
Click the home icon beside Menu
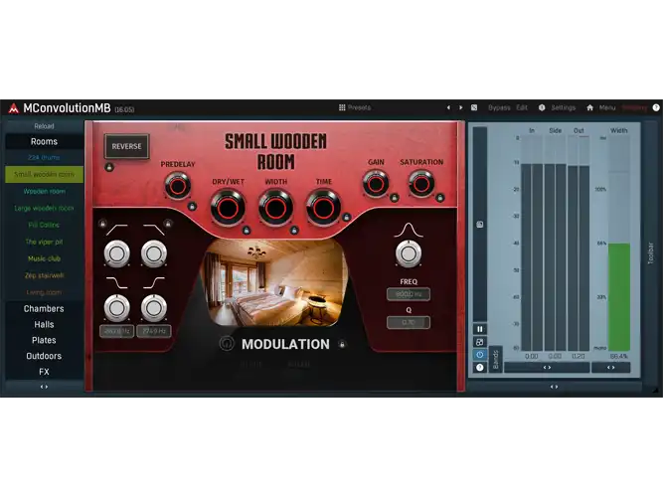(x=589, y=107)
